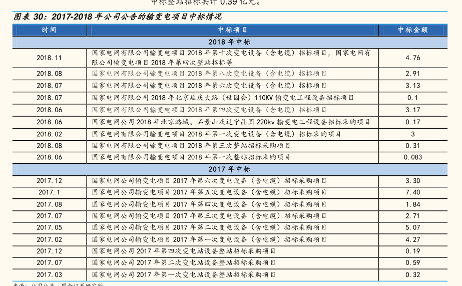The image size is (462, 286).
Task: Select the 2018 年中标 section header row
Action: point(229,42)
